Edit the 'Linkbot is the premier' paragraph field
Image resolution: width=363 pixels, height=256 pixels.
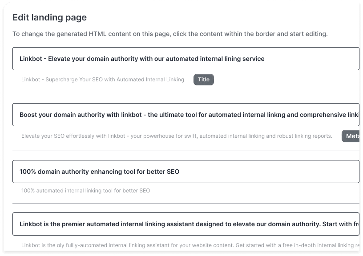pyautogui.click(x=186, y=224)
